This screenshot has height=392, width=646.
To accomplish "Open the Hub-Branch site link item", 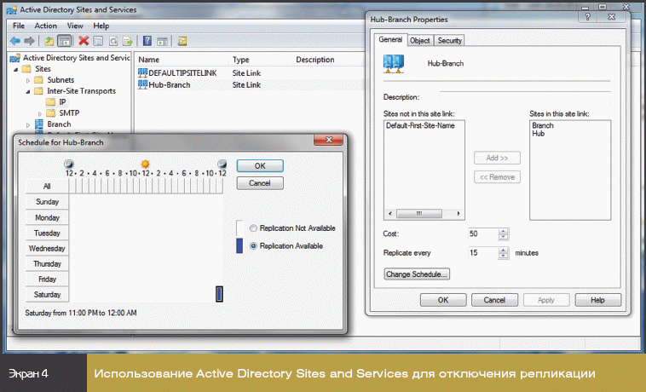I will tap(169, 86).
